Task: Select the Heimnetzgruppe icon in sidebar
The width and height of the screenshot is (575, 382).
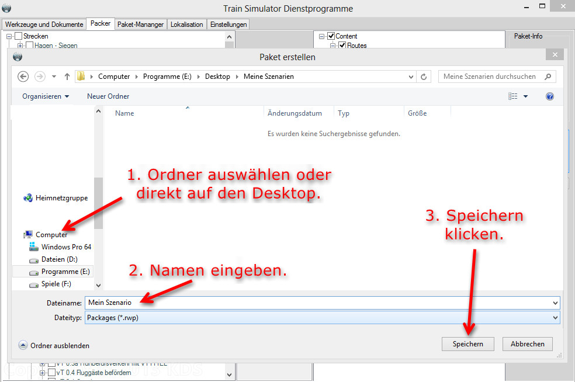Action: [x=28, y=198]
